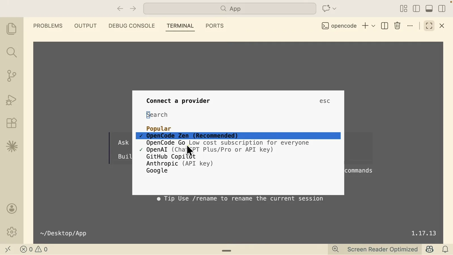Open the Accounts menu icon
This screenshot has height=255, width=453.
(x=12, y=209)
